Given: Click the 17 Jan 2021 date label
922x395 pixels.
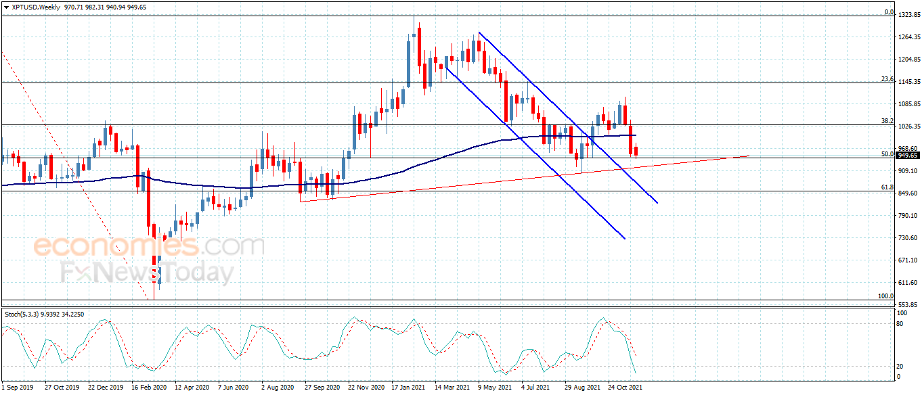Looking at the screenshot, I should (408, 388).
